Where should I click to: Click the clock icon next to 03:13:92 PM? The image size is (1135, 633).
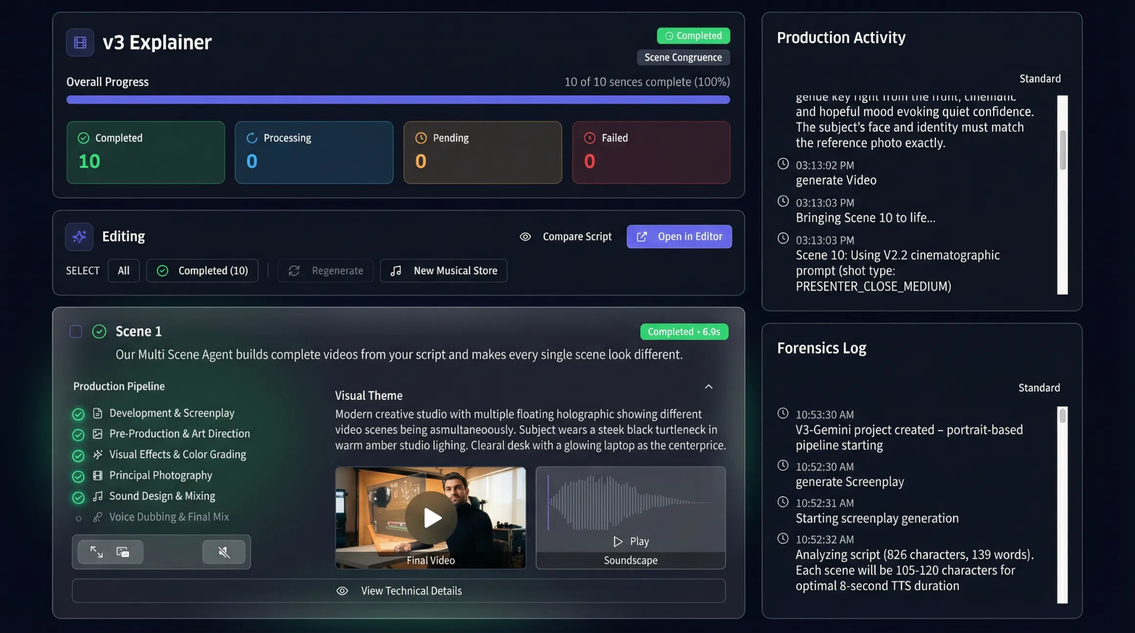click(783, 164)
